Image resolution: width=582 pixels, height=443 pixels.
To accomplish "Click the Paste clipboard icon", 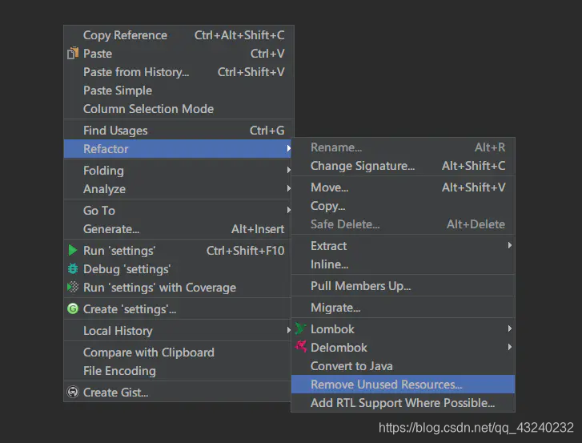I will [x=73, y=53].
